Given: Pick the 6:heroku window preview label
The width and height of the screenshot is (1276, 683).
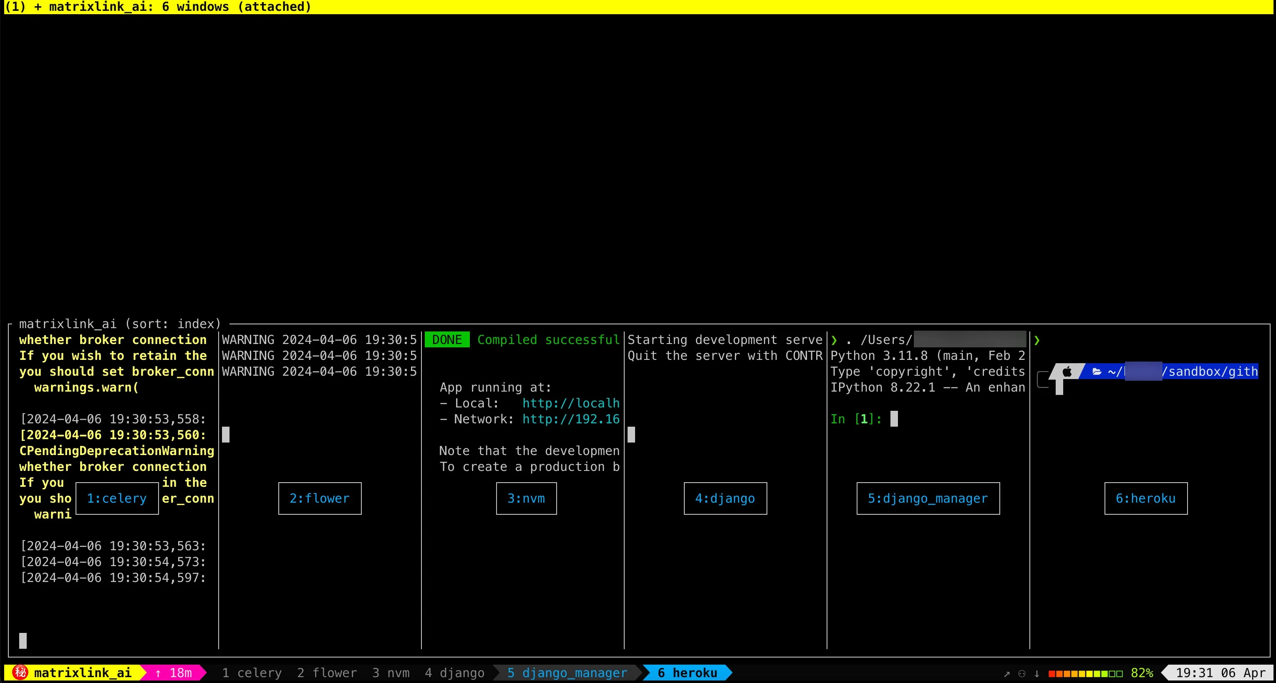Looking at the screenshot, I should point(1146,498).
